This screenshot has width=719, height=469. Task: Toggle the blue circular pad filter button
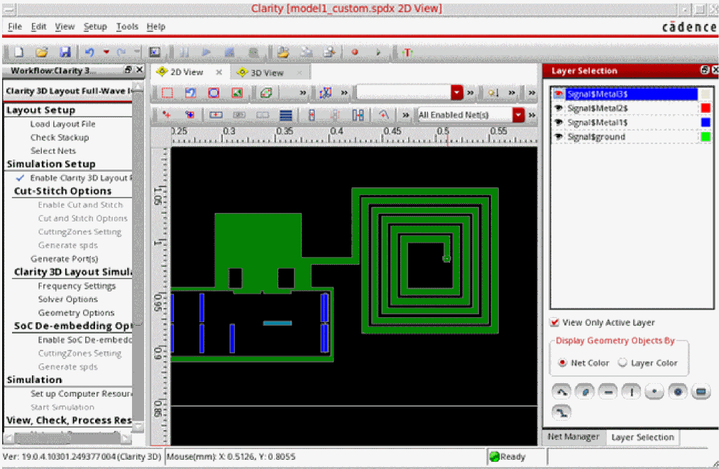click(x=678, y=392)
